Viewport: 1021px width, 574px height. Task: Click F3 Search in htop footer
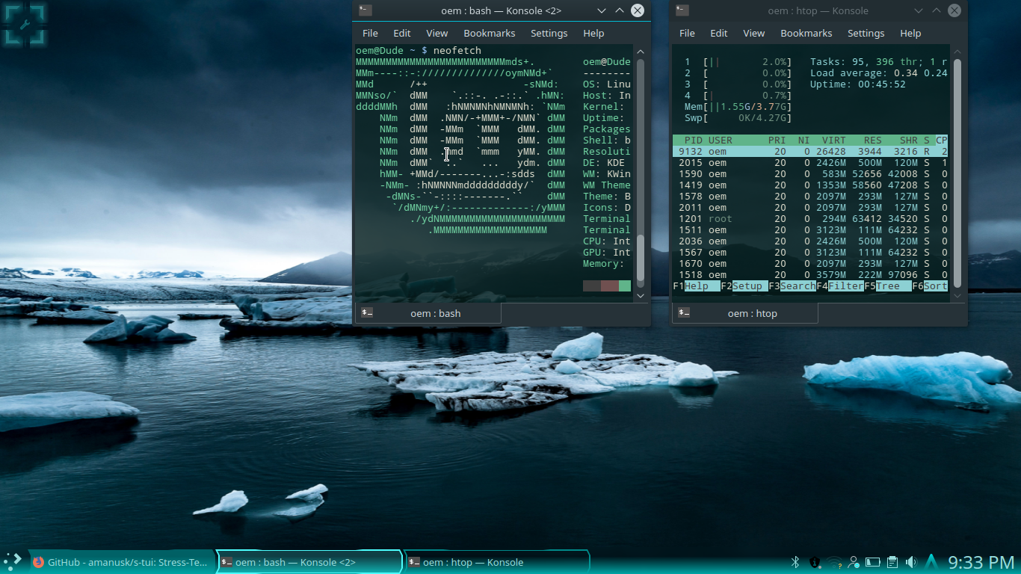point(792,286)
